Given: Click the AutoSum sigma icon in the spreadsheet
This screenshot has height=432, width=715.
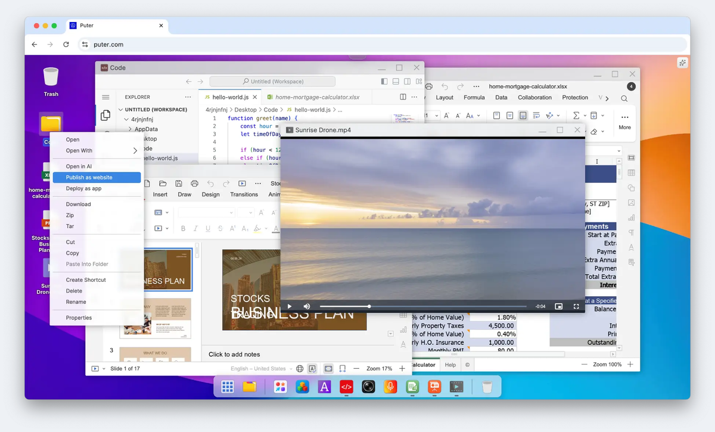Looking at the screenshot, I should (x=576, y=116).
